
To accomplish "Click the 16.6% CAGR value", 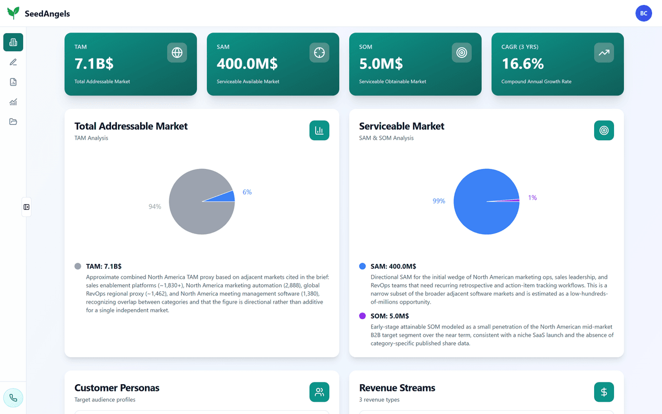I will coord(523,63).
